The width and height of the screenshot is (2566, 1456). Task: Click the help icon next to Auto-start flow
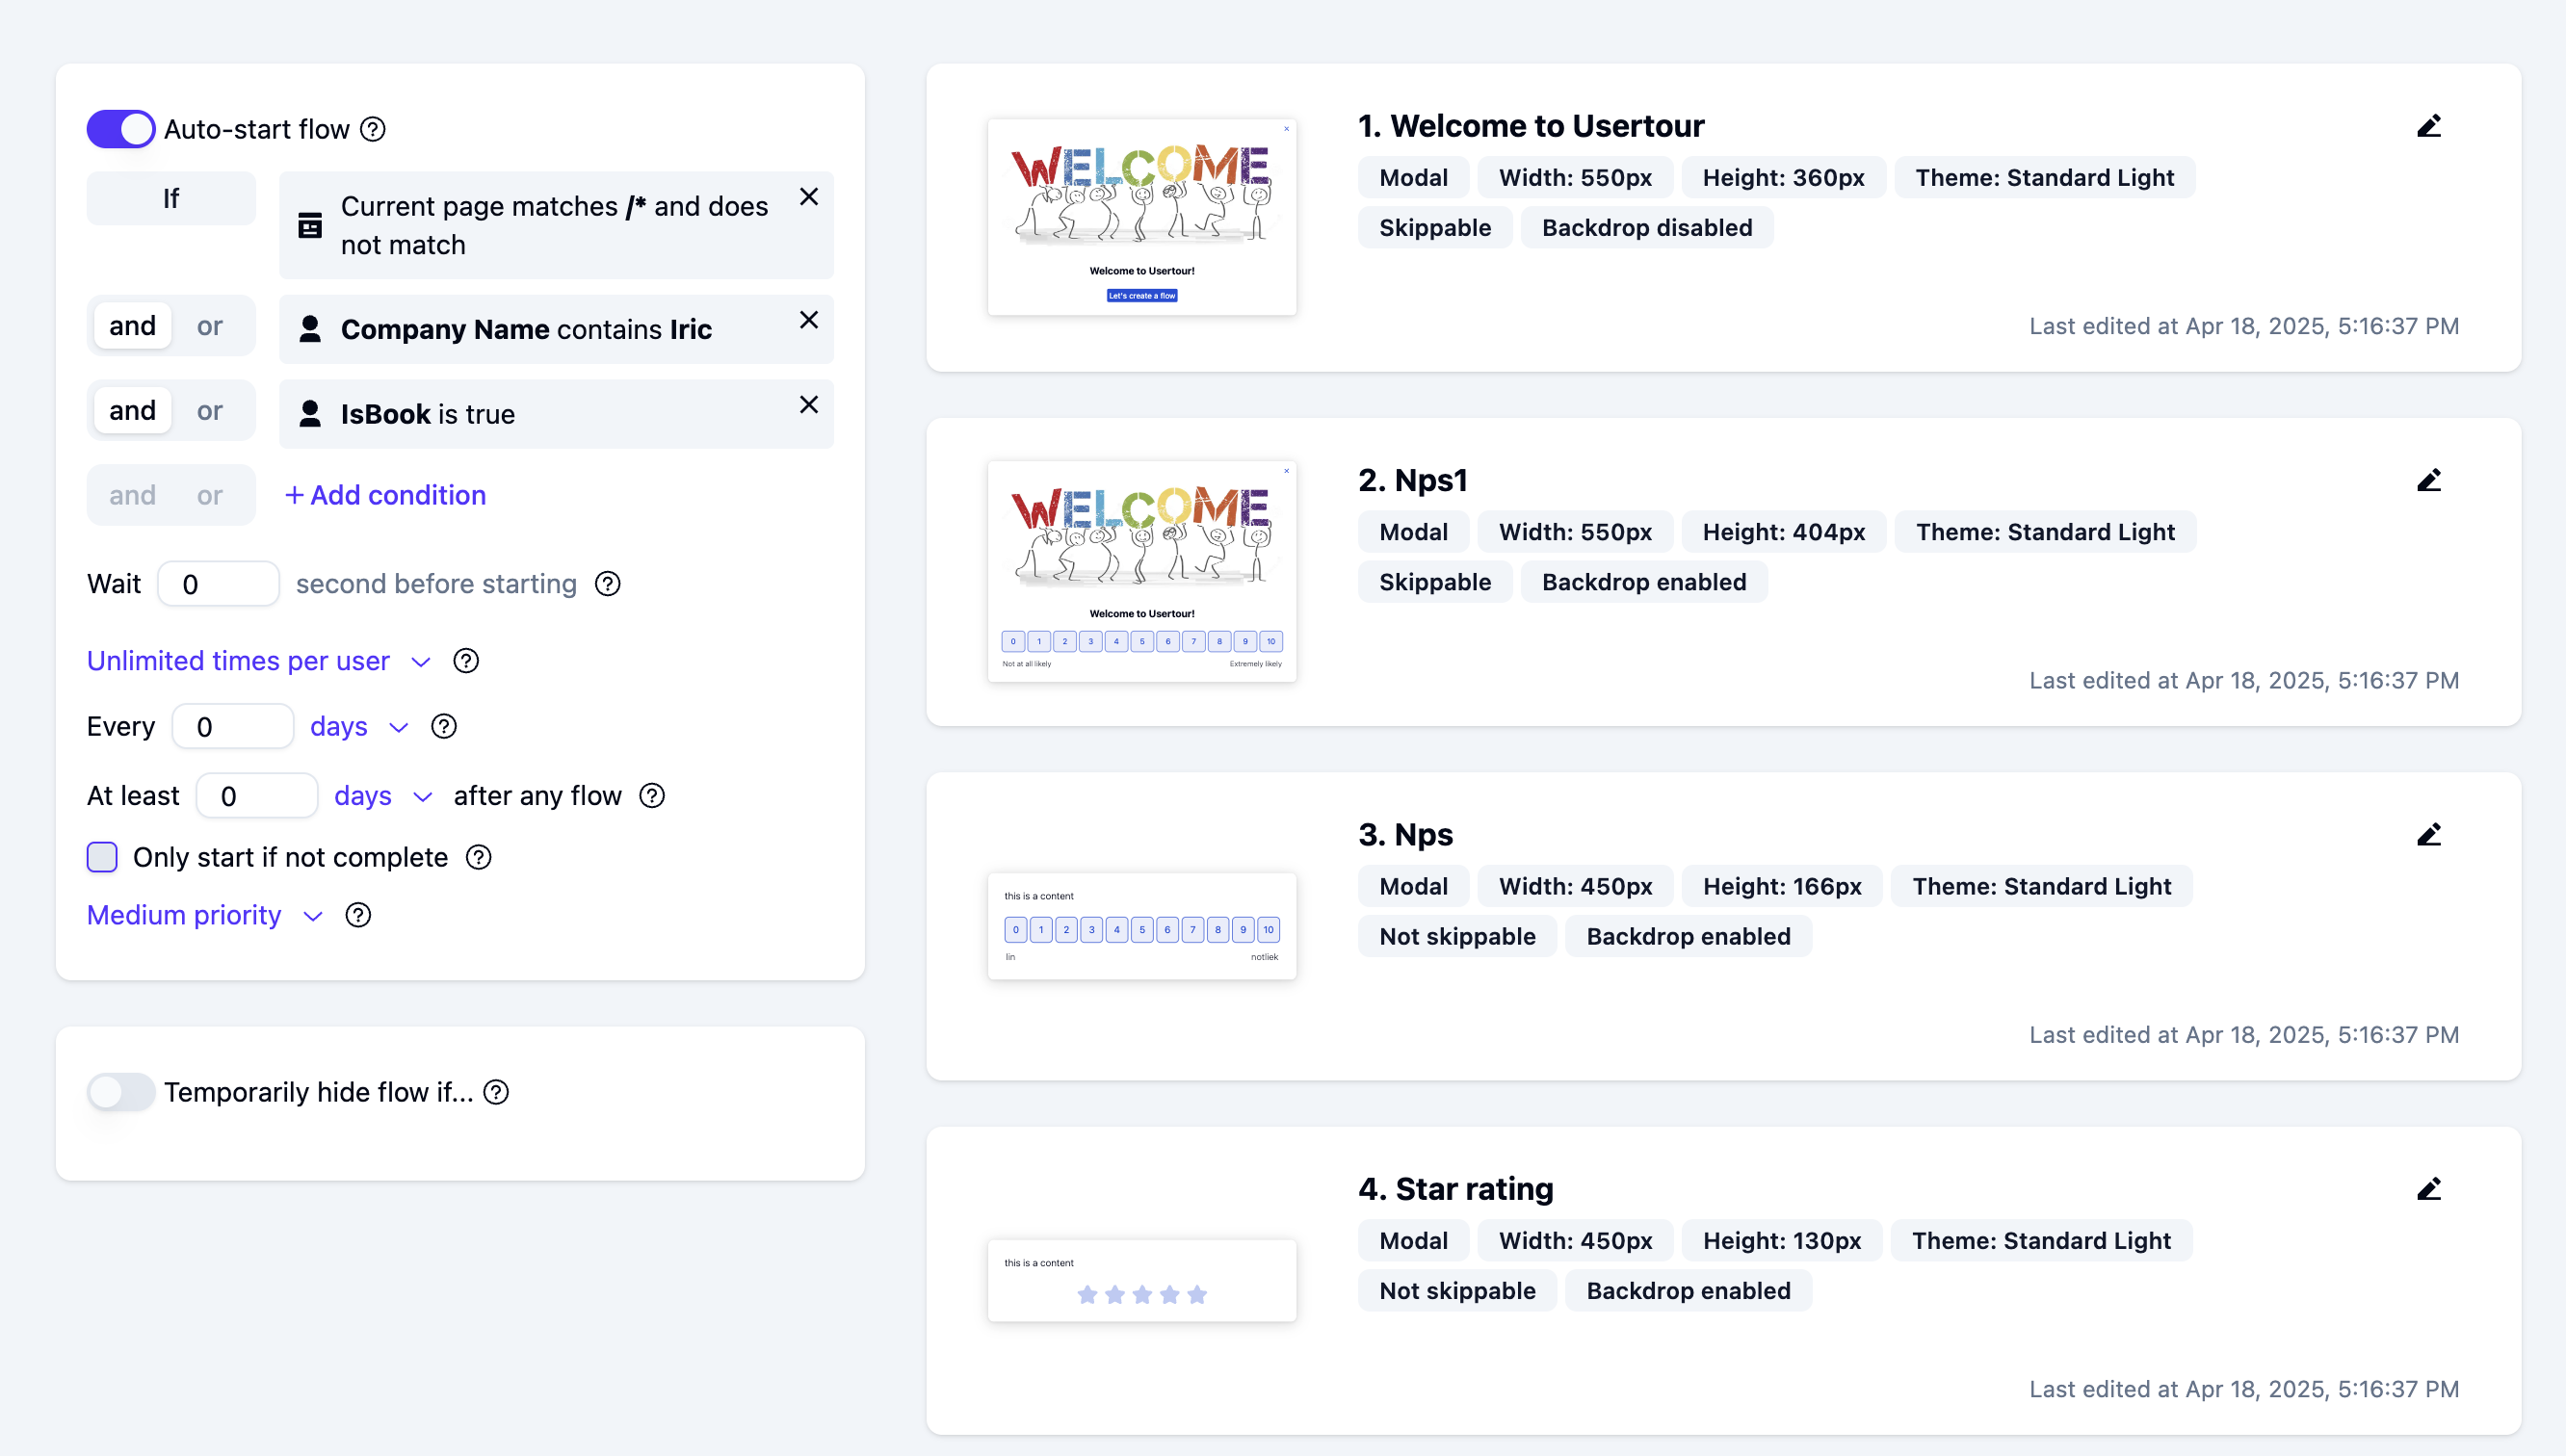tap(373, 129)
